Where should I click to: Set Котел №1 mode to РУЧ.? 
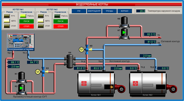(x=7, y=16)
